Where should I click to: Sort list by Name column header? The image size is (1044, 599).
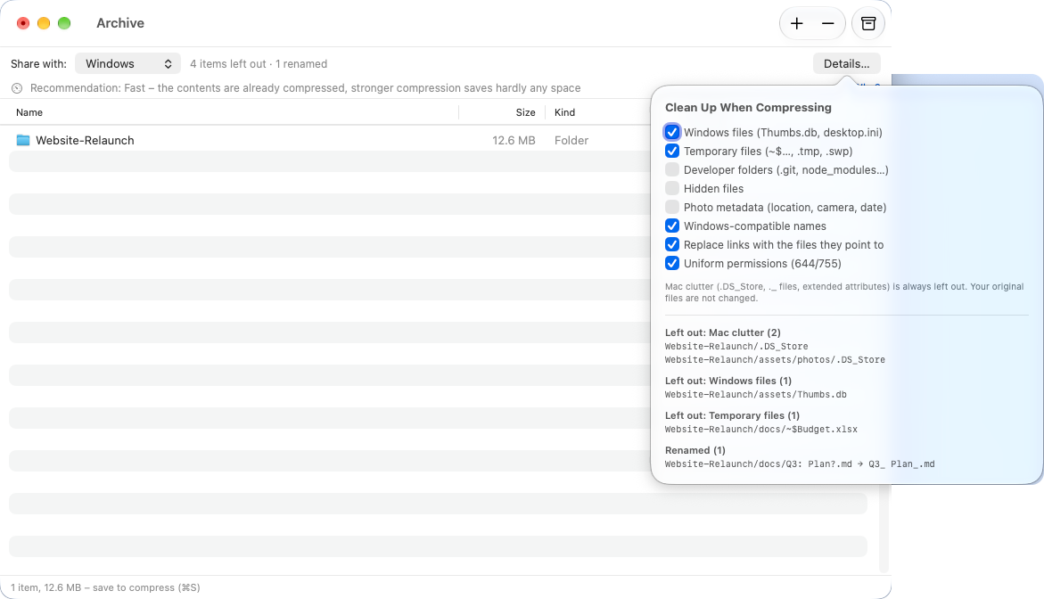[x=29, y=112]
